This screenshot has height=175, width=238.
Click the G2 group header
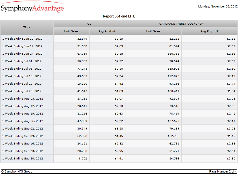point(89,24)
